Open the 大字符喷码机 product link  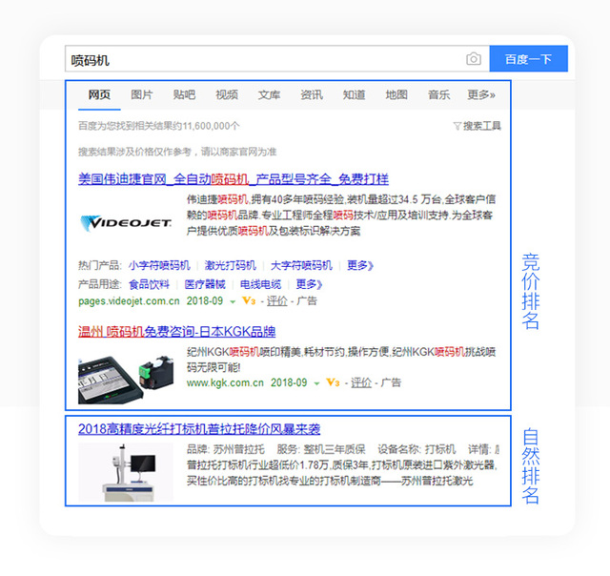[301, 265]
